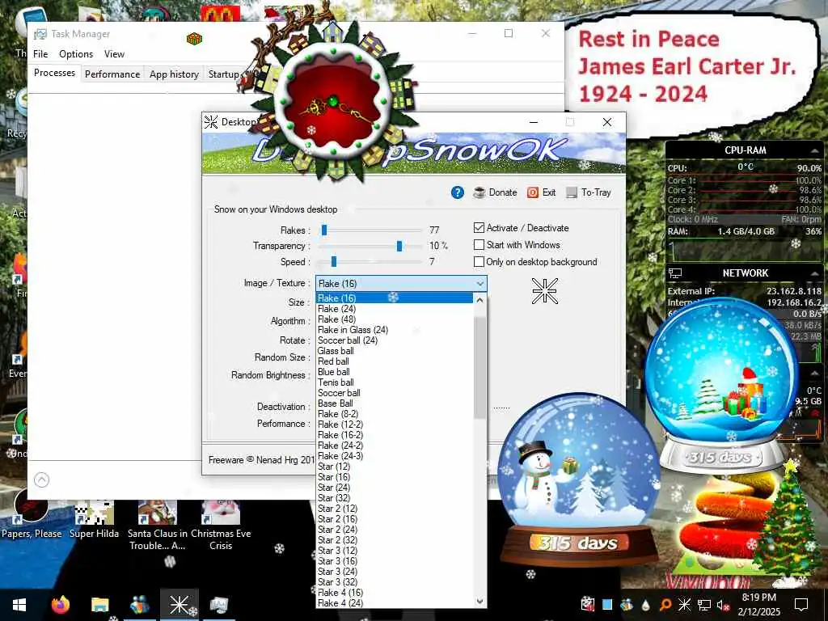828x621 pixels.
Task: Open the File menu in Task Manager
Action: click(40, 54)
